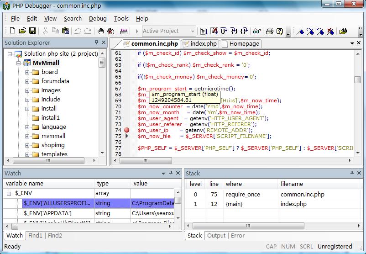Screen dimensions: 366x254
Task: Click the 'variable name' column header
Action: pos(49,184)
